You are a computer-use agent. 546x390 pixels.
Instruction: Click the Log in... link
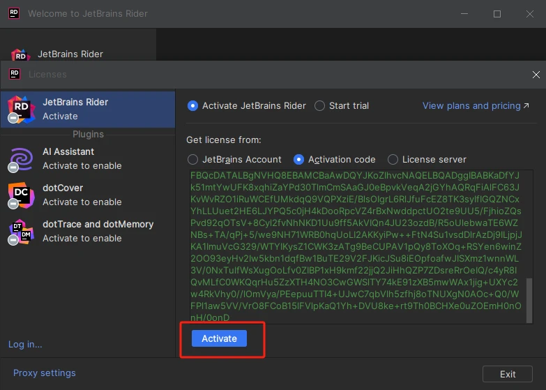[25, 344]
